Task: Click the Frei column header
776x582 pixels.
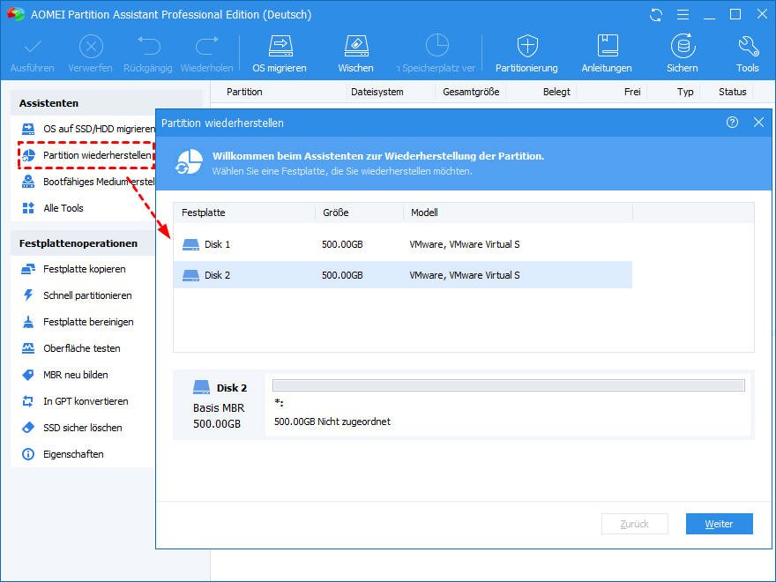Action: 632,92
